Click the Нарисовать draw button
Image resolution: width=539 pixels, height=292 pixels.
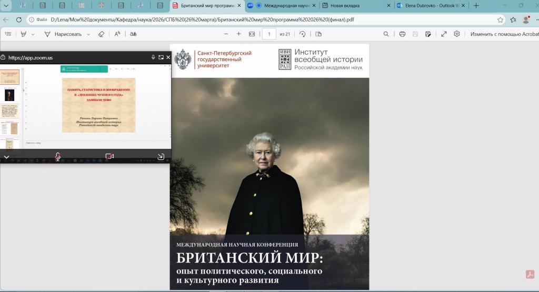click(63, 34)
